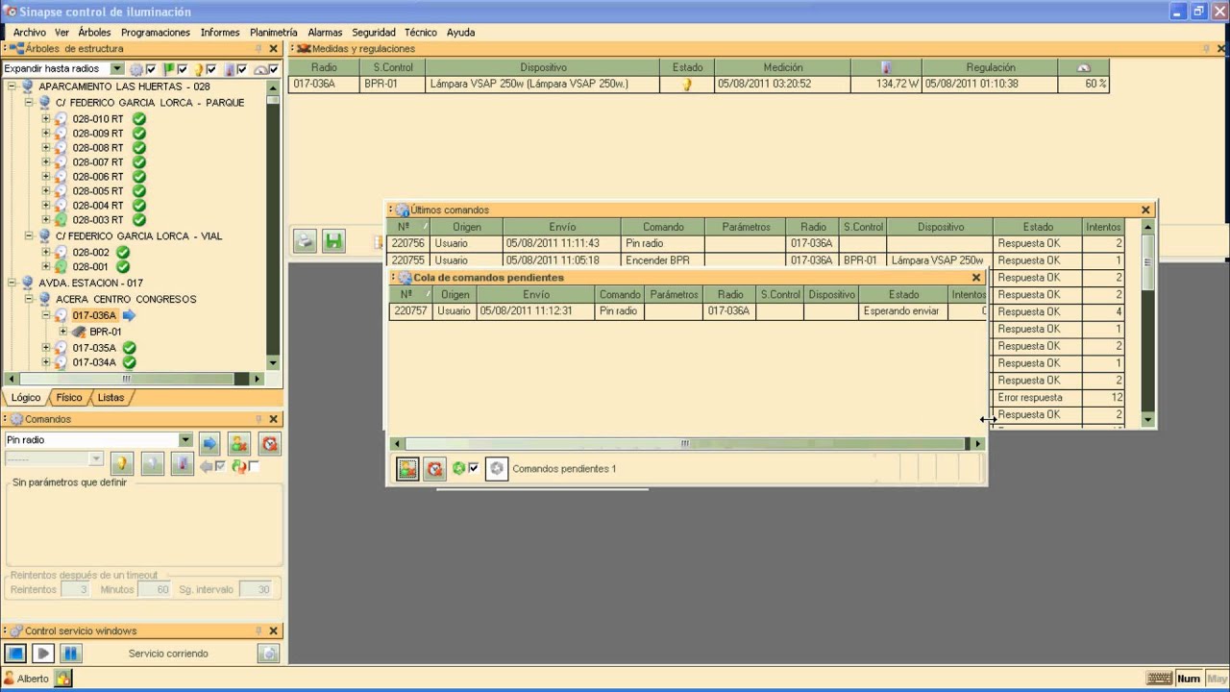Select pending command row 220757
Viewport: 1230px width, 692px height.
(688, 311)
